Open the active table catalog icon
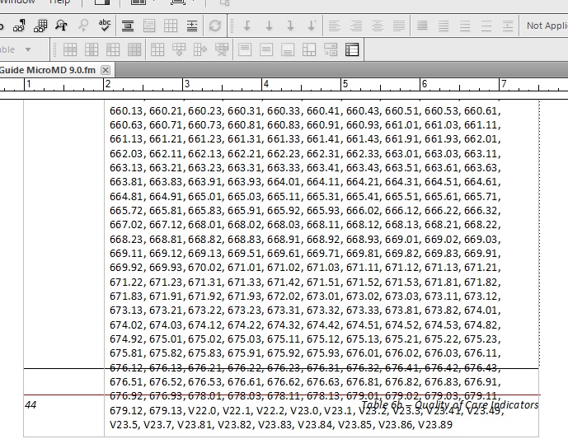568x439 pixels. tap(352, 49)
